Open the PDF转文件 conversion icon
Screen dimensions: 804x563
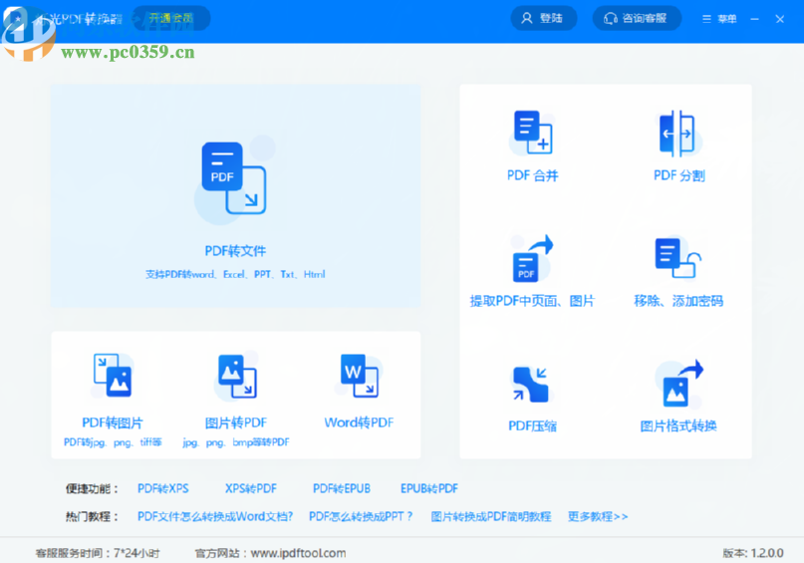pyautogui.click(x=234, y=179)
